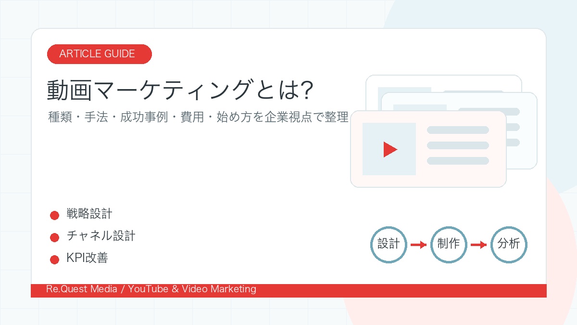This screenshot has height=325, width=577.
Task: Click the subtitle starting with 種類・手法・成功事例
Action: [198, 117]
